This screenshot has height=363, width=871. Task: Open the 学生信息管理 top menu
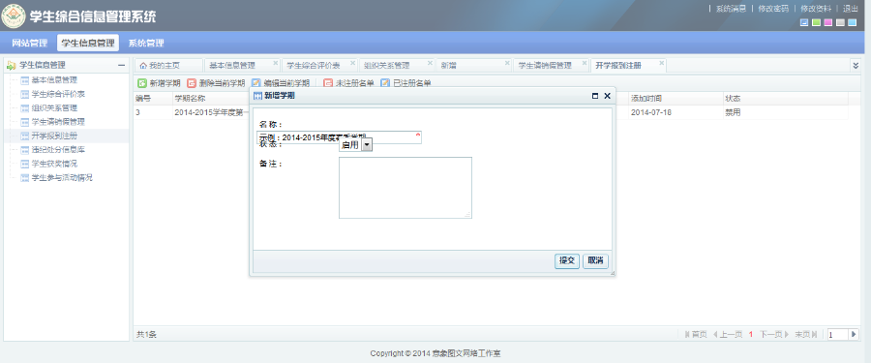tap(88, 43)
